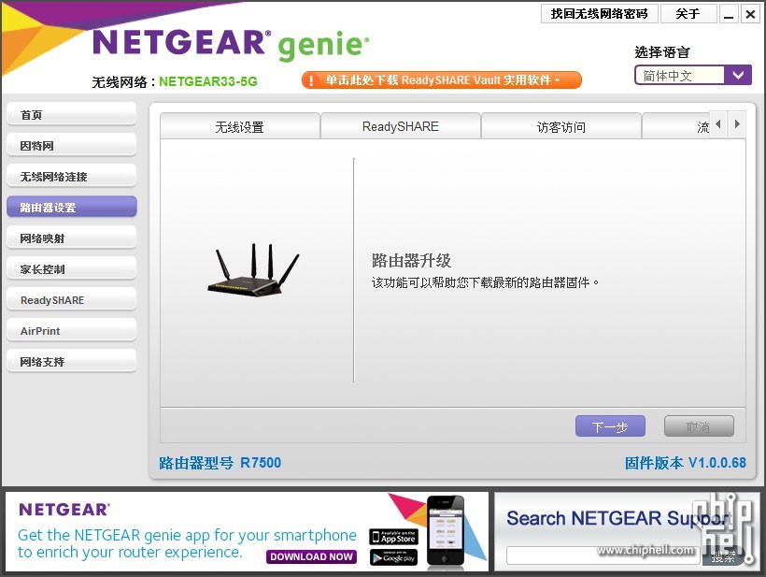Click the 取消 button
This screenshot has width=766, height=577.
pos(699,426)
